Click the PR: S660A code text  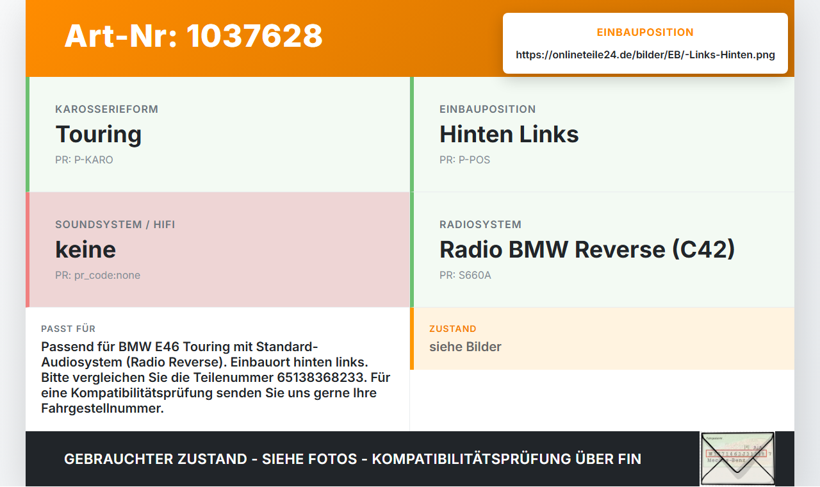point(465,276)
